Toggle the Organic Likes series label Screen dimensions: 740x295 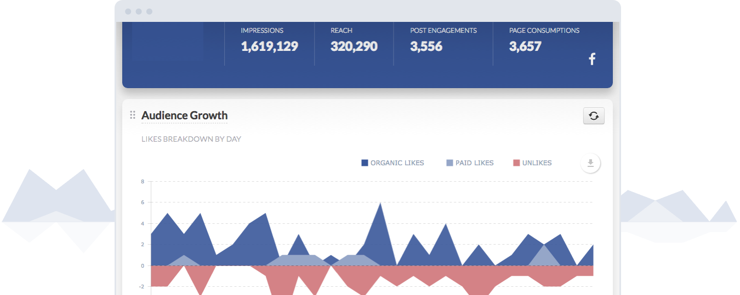397,163
